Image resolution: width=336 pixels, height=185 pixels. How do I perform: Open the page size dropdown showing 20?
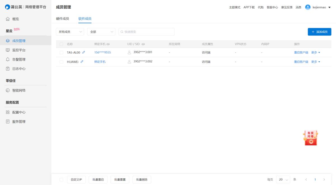coord(283,179)
